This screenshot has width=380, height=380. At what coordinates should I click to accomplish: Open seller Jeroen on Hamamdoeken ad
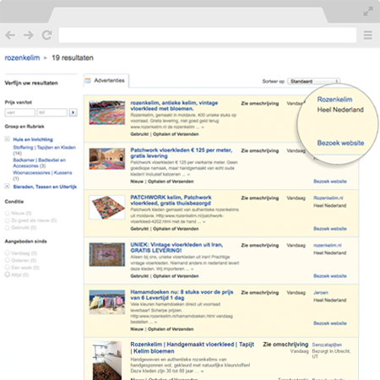coord(321,292)
